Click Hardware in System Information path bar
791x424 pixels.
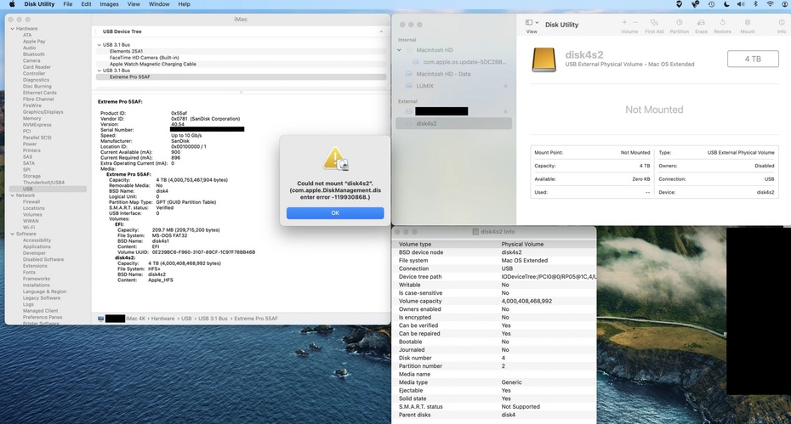[162, 319]
